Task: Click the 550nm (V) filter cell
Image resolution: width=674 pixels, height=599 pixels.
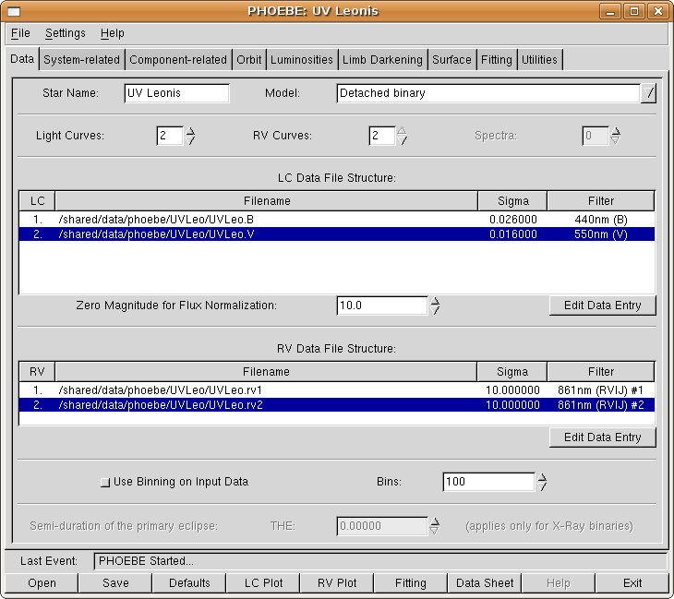Action: (x=601, y=234)
